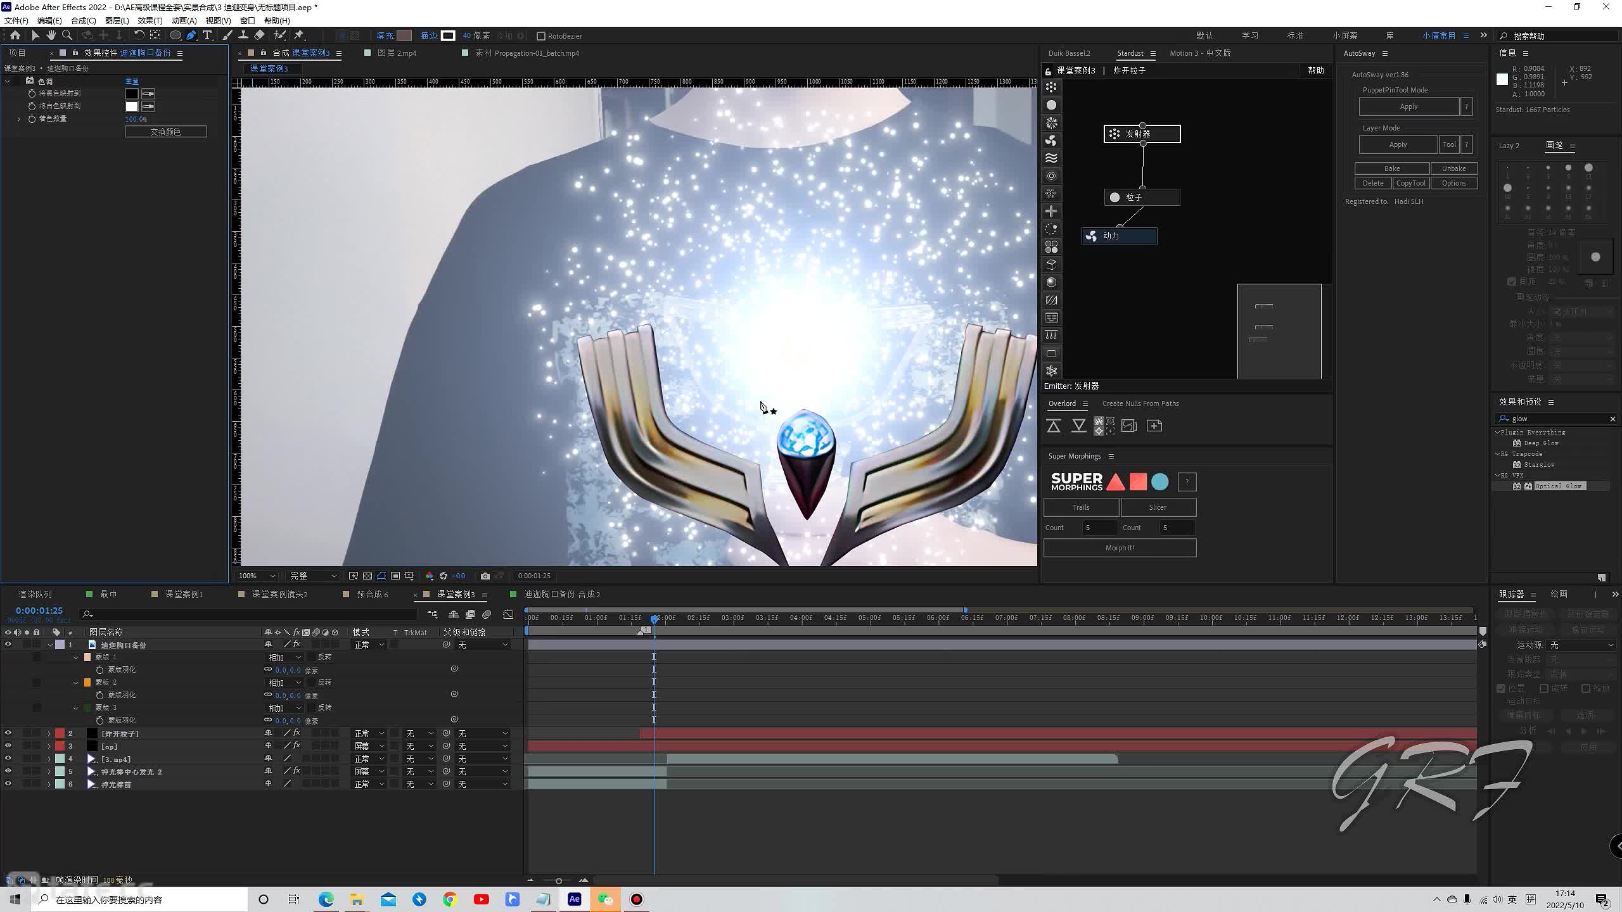
Task: Click the Trails button in Super Morphings
Action: [1081, 507]
